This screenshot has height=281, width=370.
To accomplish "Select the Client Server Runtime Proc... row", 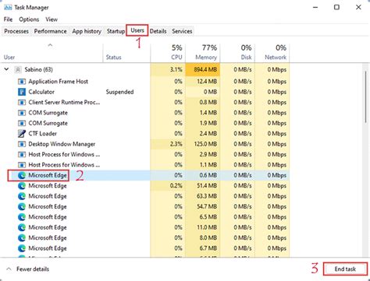I will [145, 102].
